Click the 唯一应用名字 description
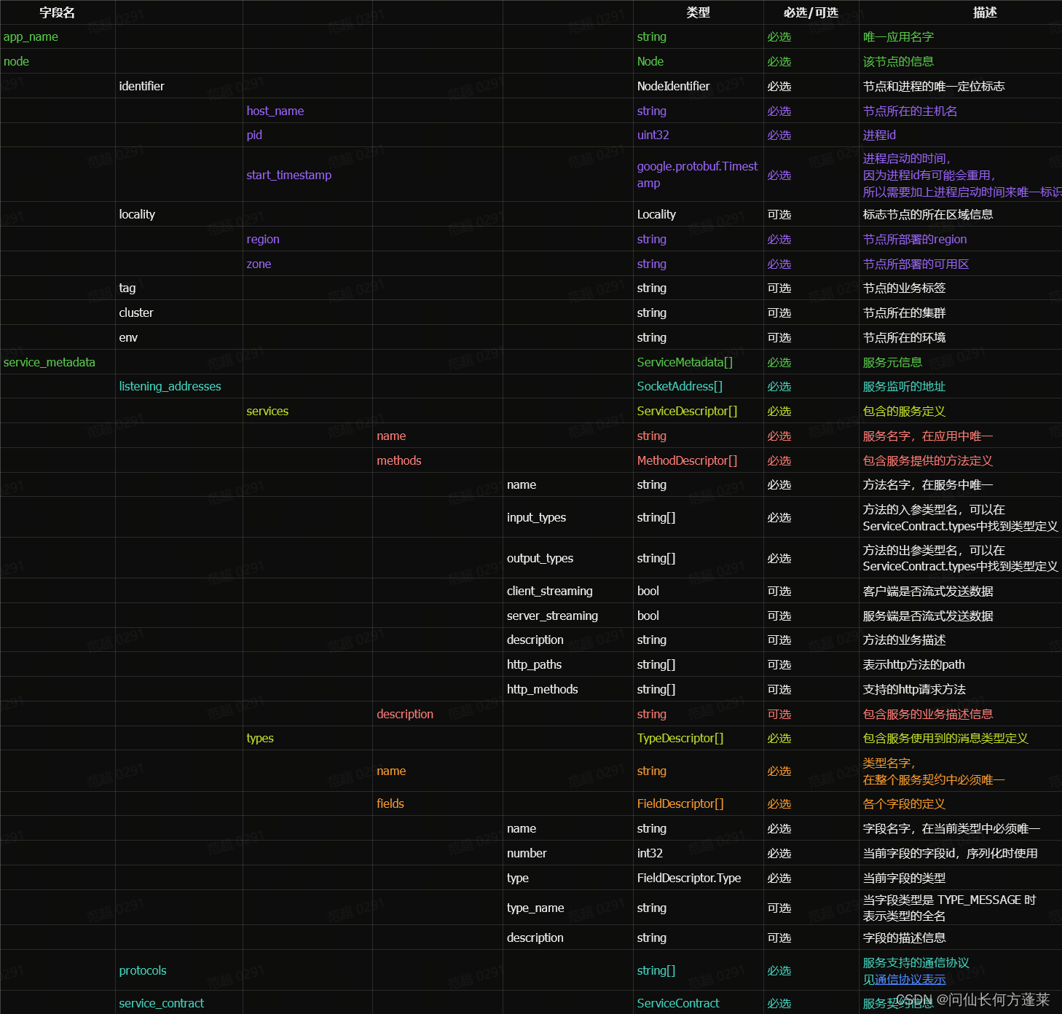 898,36
